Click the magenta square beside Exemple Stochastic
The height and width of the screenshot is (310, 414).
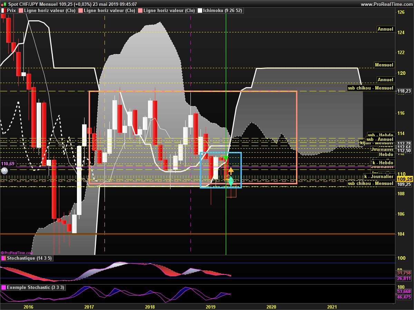click(3, 287)
